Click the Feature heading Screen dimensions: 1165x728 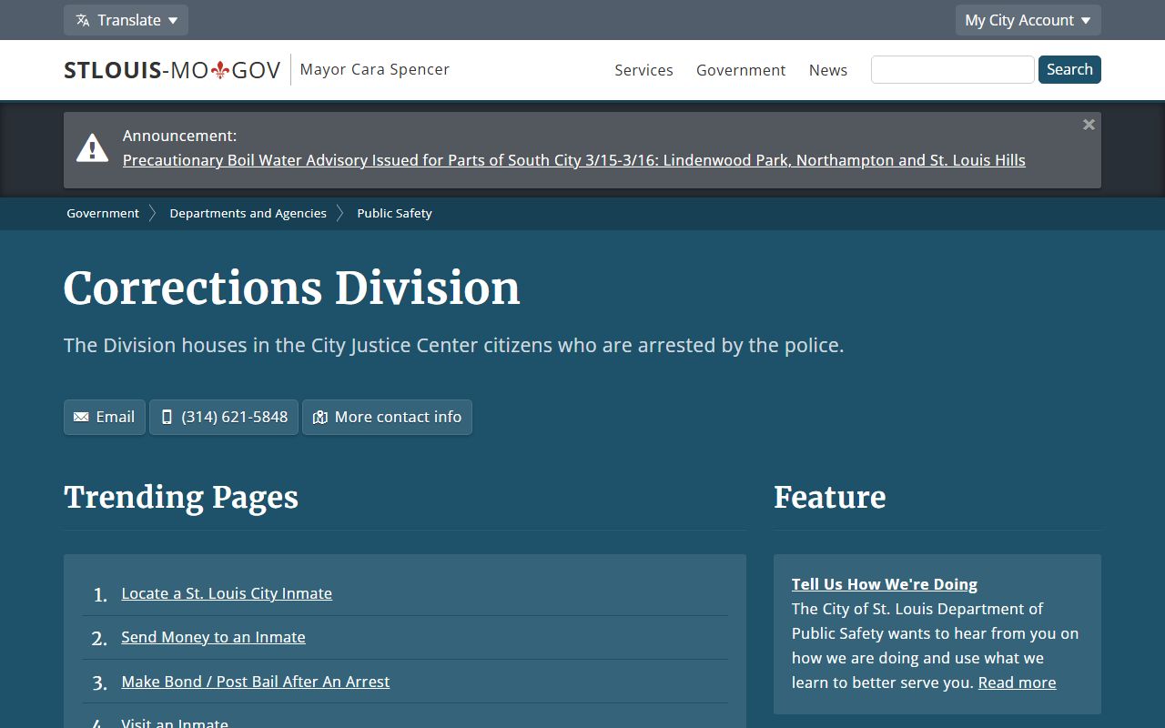point(829,498)
